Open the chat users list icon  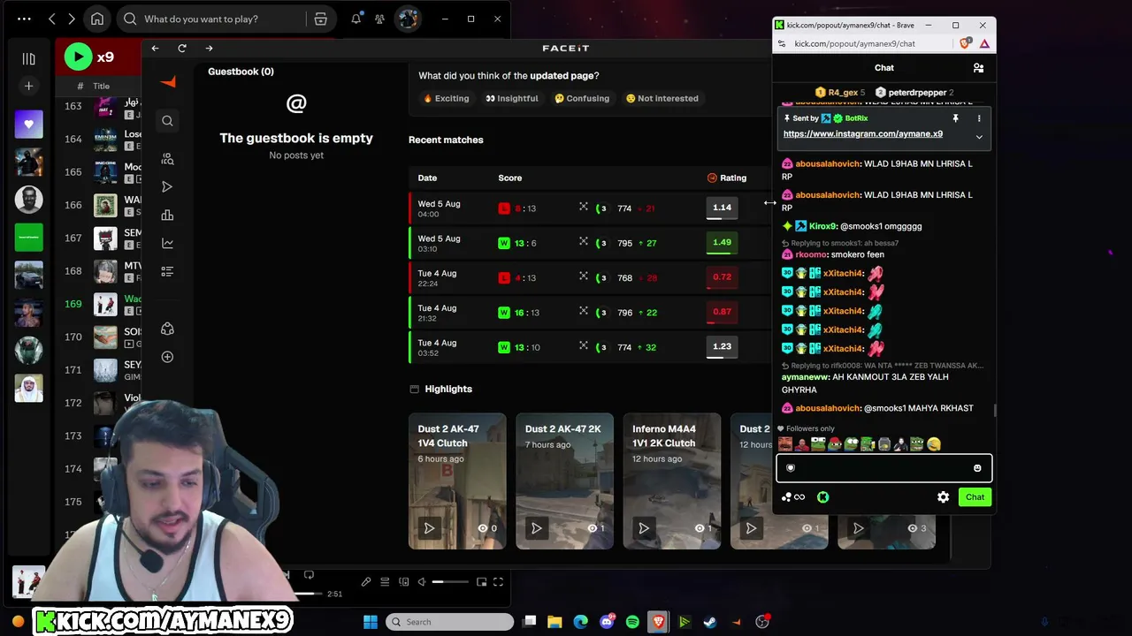(x=978, y=68)
